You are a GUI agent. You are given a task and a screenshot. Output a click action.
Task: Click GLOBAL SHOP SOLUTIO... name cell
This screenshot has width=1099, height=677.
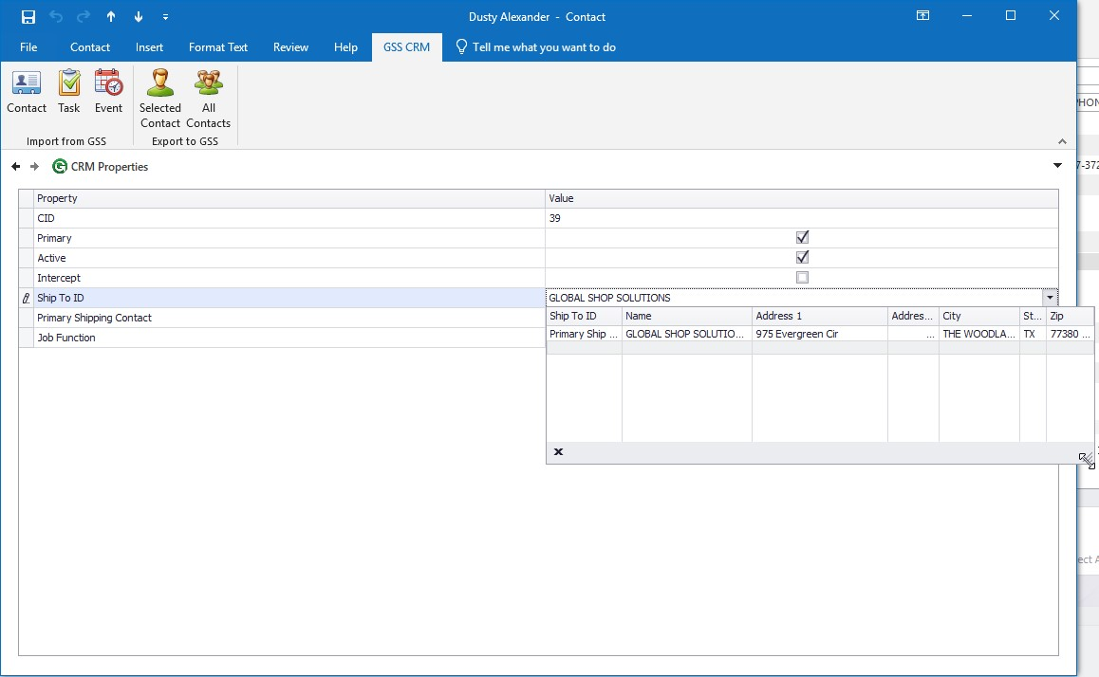687,334
